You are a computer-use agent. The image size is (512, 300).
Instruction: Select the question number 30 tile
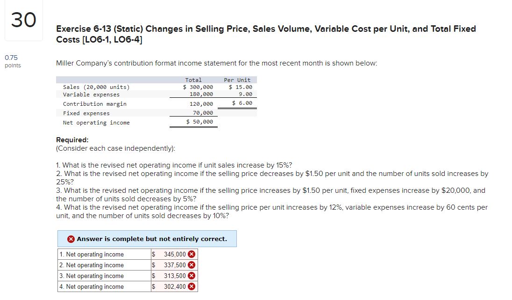click(x=23, y=21)
